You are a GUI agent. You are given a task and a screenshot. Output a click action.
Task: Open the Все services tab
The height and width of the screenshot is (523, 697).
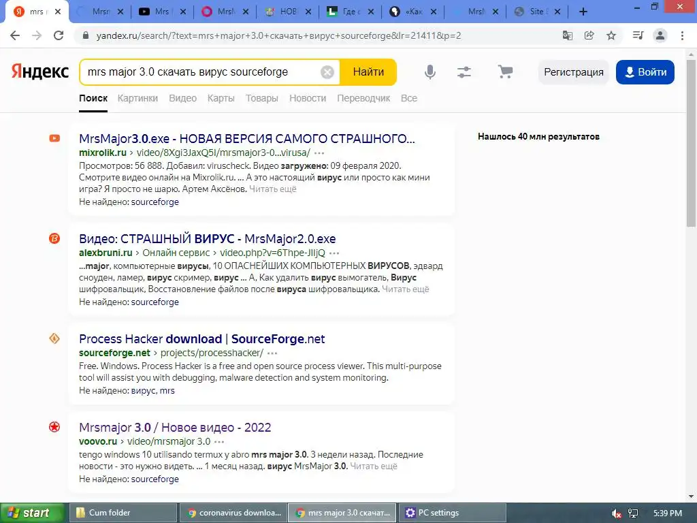(409, 98)
